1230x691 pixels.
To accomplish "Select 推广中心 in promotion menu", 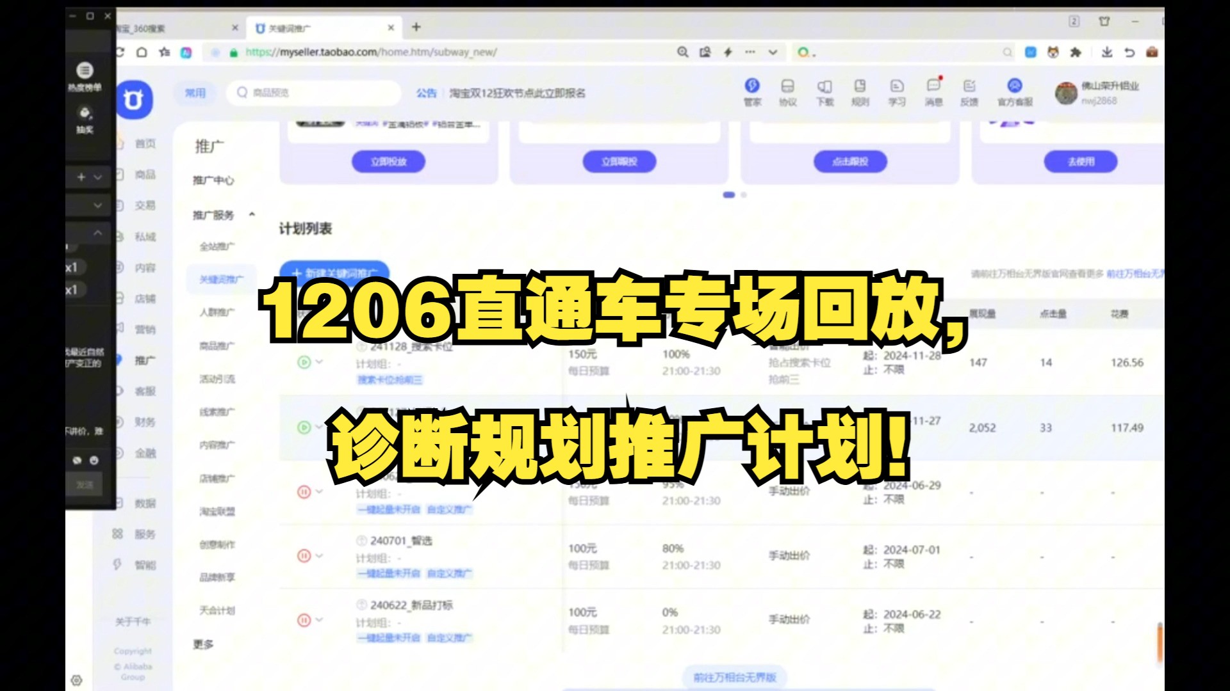I will click(x=213, y=180).
